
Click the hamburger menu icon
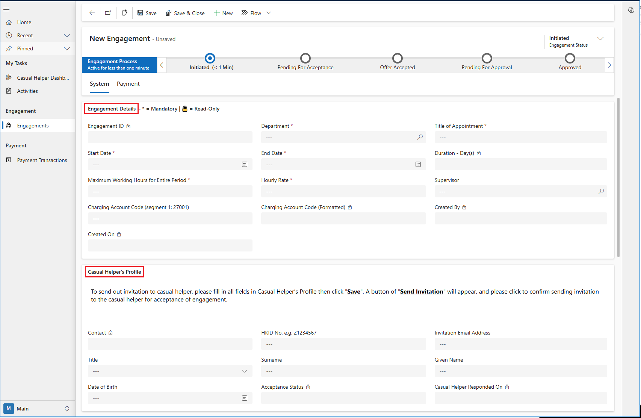(x=6, y=9)
